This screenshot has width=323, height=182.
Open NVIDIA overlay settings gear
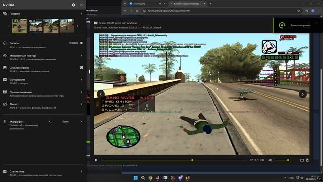[x=73, y=5]
